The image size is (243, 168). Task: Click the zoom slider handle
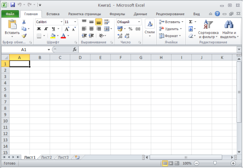pyautogui.click(x=215, y=163)
